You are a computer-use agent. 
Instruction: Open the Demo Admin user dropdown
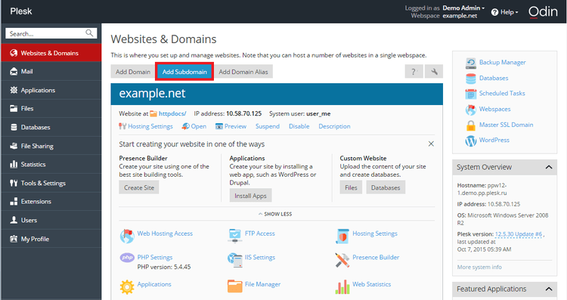[463, 8]
